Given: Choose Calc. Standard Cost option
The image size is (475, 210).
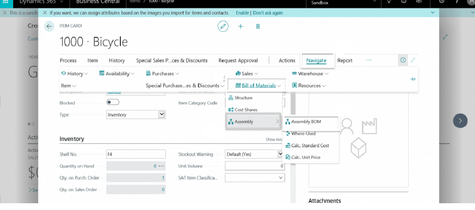Looking at the screenshot, I should click(310, 146).
